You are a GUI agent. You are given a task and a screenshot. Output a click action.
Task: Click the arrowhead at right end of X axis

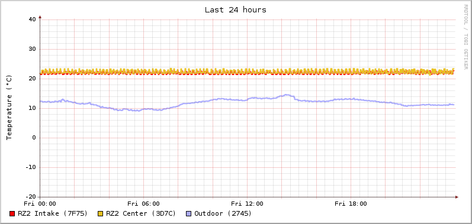(x=457, y=197)
